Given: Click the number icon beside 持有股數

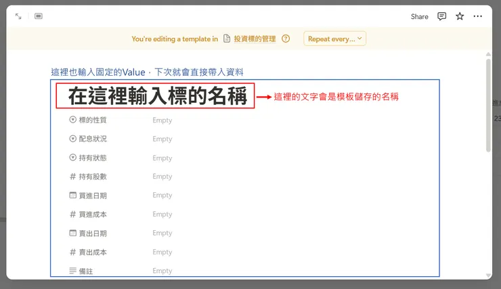Looking at the screenshot, I should (x=73, y=176).
